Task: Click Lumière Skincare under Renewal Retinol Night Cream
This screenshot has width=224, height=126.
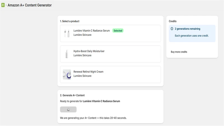Action: point(82,76)
